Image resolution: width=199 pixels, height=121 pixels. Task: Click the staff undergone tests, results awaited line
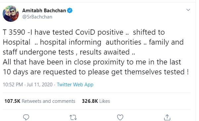click(x=69, y=52)
